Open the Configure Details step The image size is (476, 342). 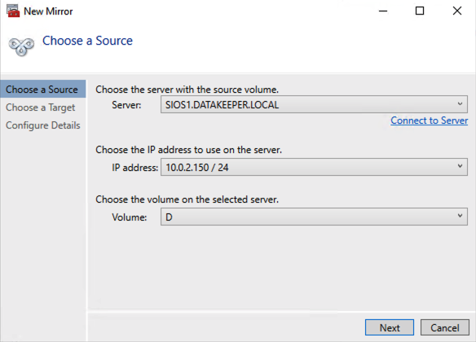pos(43,125)
